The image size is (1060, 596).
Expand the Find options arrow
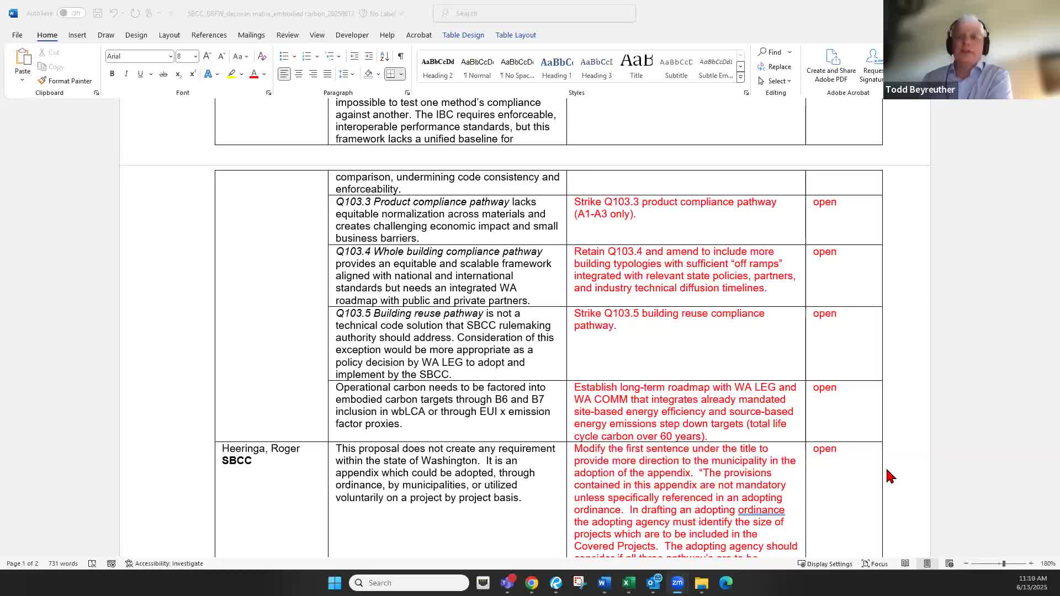pyautogui.click(x=789, y=52)
